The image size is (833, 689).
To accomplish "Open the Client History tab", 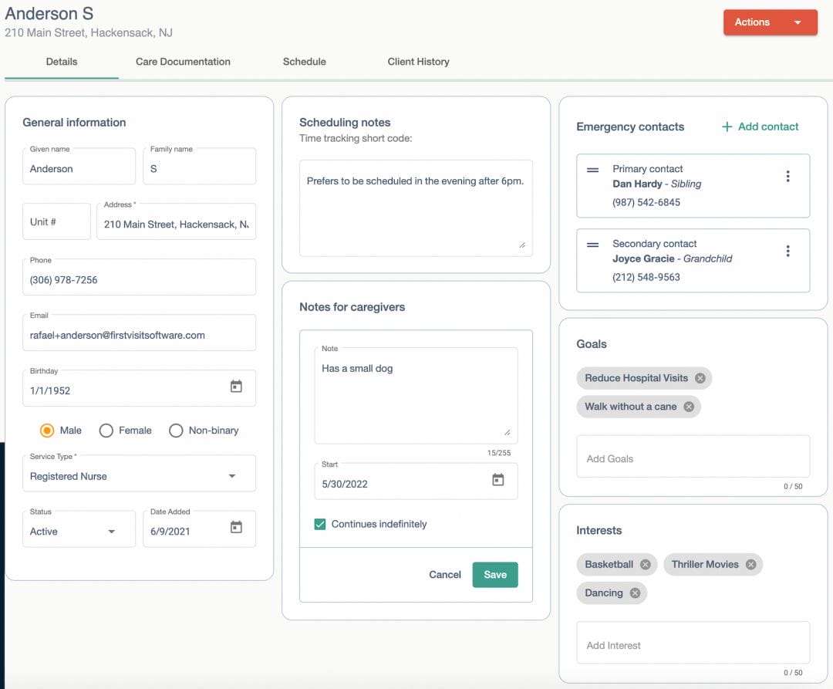I will tap(418, 62).
